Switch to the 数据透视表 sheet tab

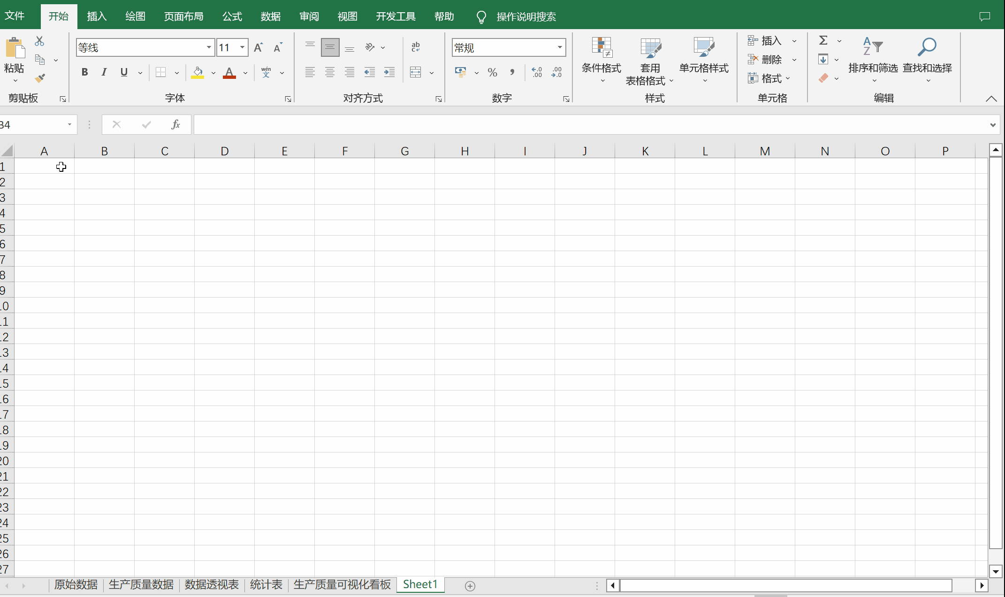[x=212, y=585]
